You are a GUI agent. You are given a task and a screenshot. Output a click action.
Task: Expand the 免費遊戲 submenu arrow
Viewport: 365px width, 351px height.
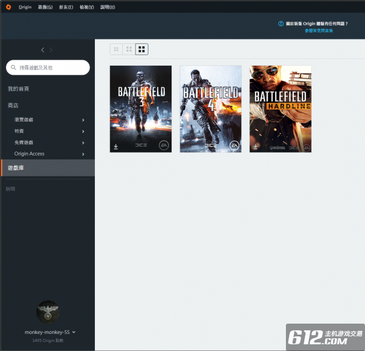pyautogui.click(x=83, y=143)
